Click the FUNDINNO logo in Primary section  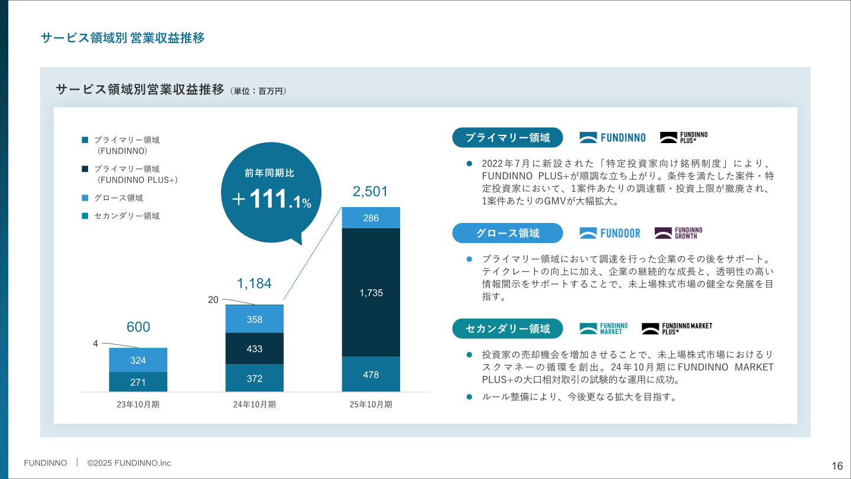[x=612, y=138]
